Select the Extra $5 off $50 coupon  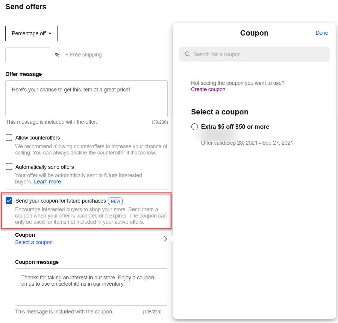(195, 127)
